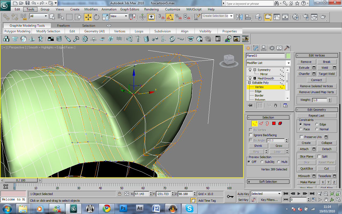Switch to the Freeform ribbon tab
Screen dimensions: 342x214
click(x=63, y=26)
